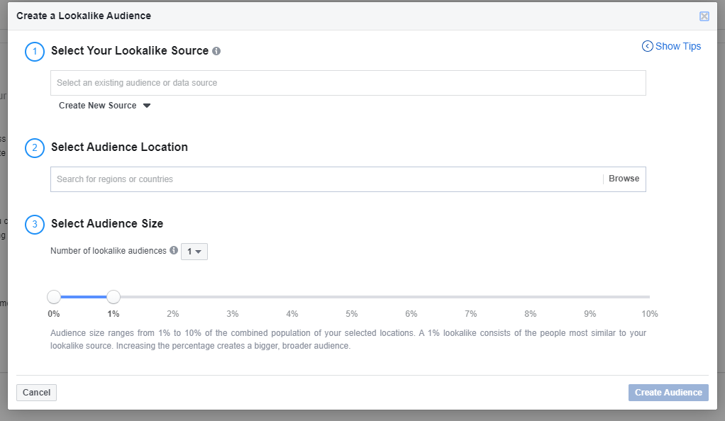Click info icon beside Lookalike Source heading
This screenshot has width=725, height=421.
click(x=216, y=51)
